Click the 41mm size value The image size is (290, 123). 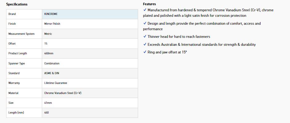pos(48,103)
